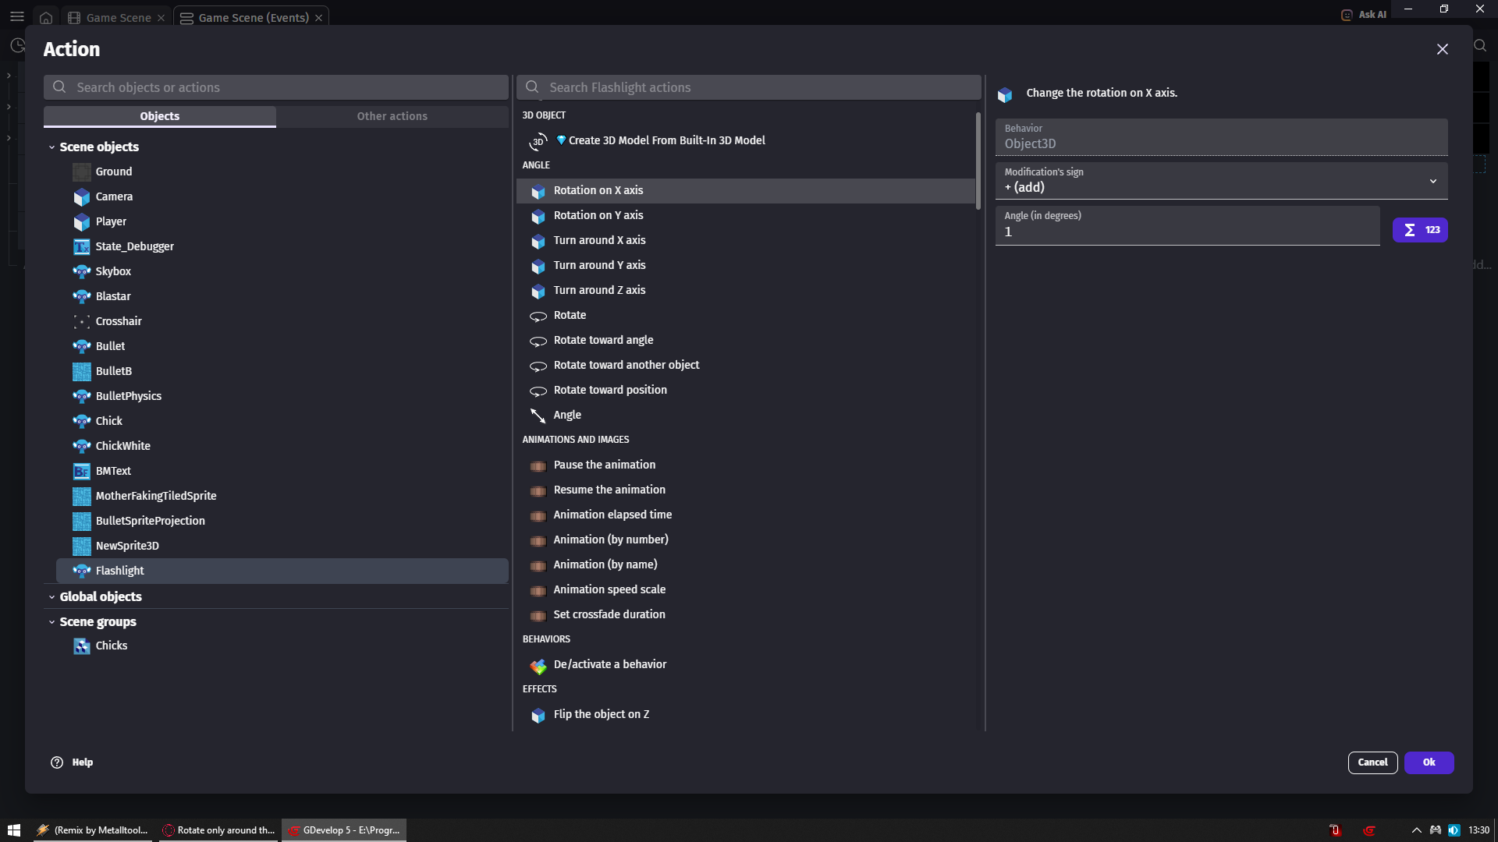
Task: Collapse the Scene objects section
Action: click(x=52, y=147)
